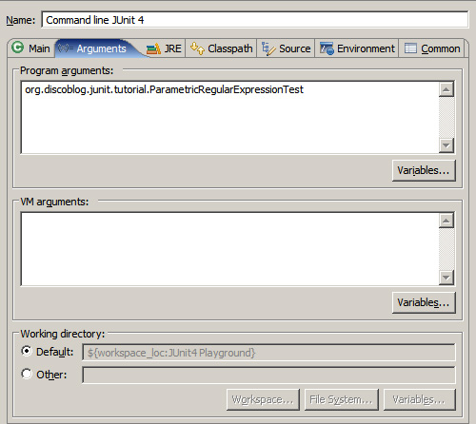
Task: Click the Name input field
Action: (x=255, y=20)
